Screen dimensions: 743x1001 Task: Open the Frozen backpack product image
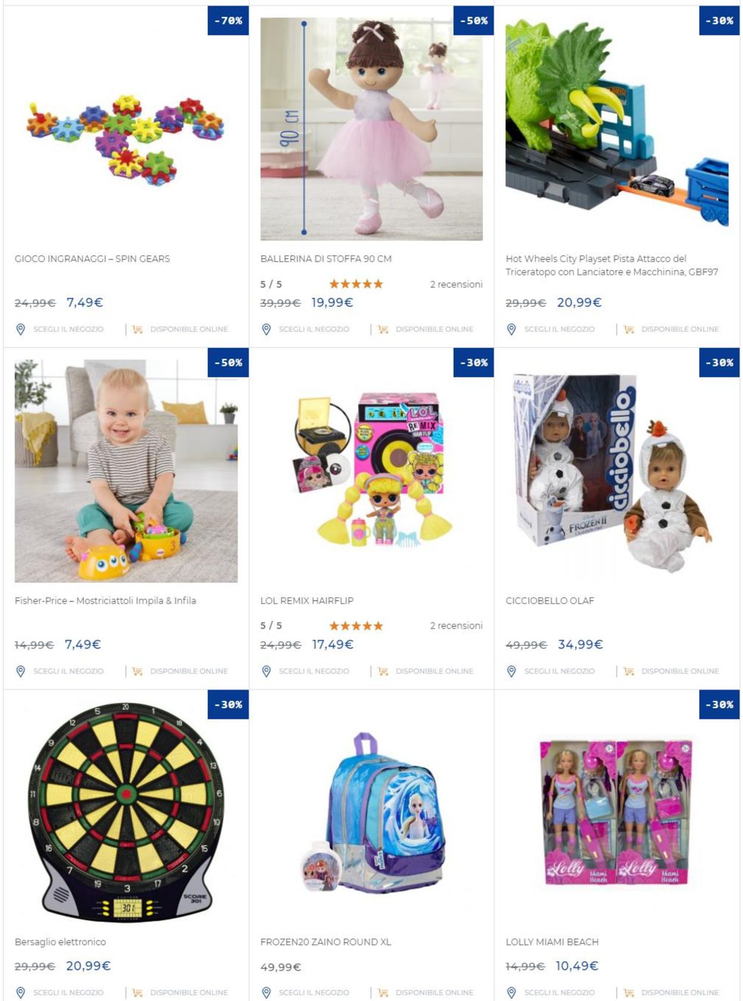tap(371, 813)
